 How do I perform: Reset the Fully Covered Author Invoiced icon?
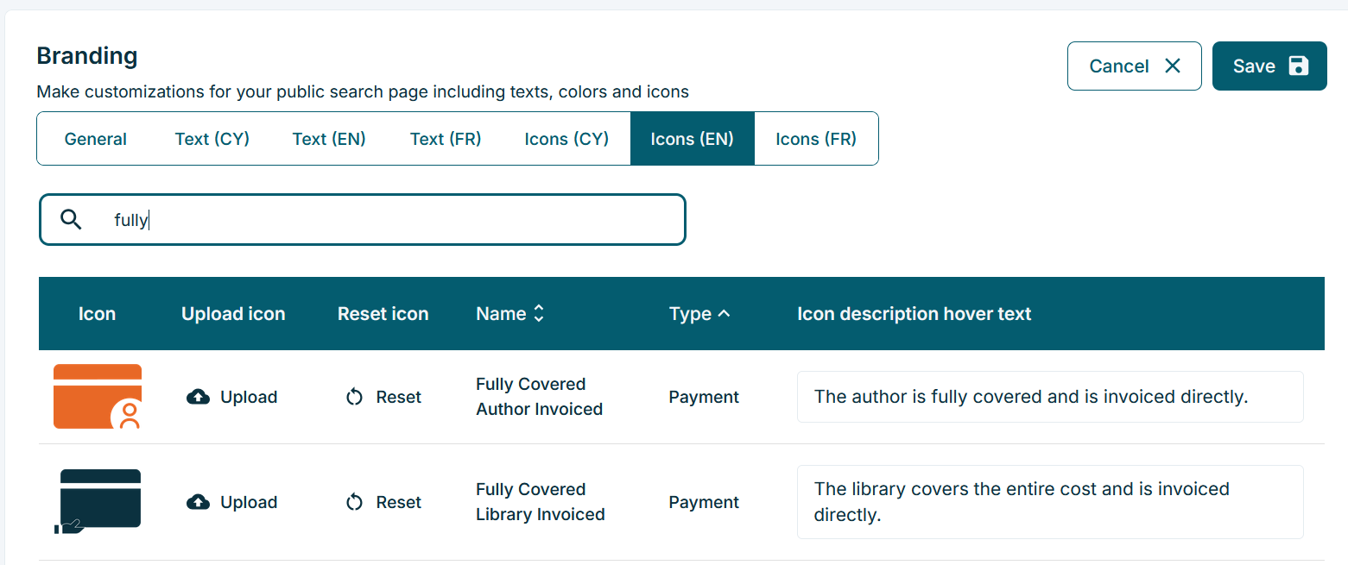[x=383, y=397]
